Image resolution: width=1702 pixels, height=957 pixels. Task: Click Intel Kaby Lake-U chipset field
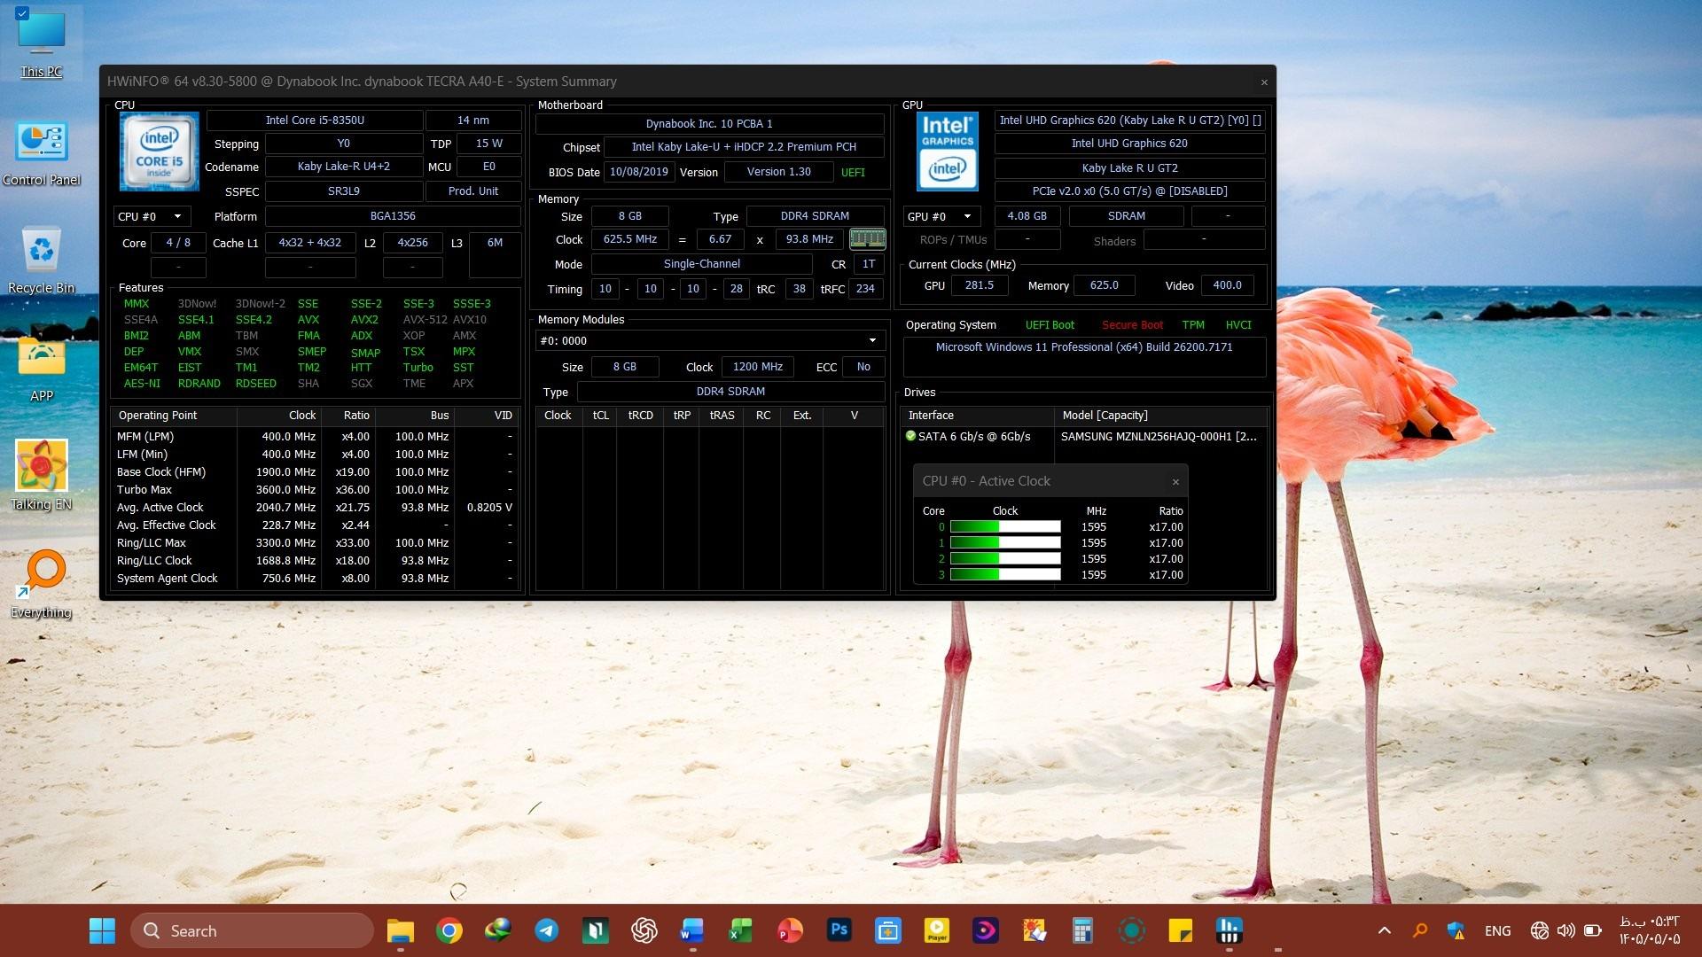coord(744,147)
